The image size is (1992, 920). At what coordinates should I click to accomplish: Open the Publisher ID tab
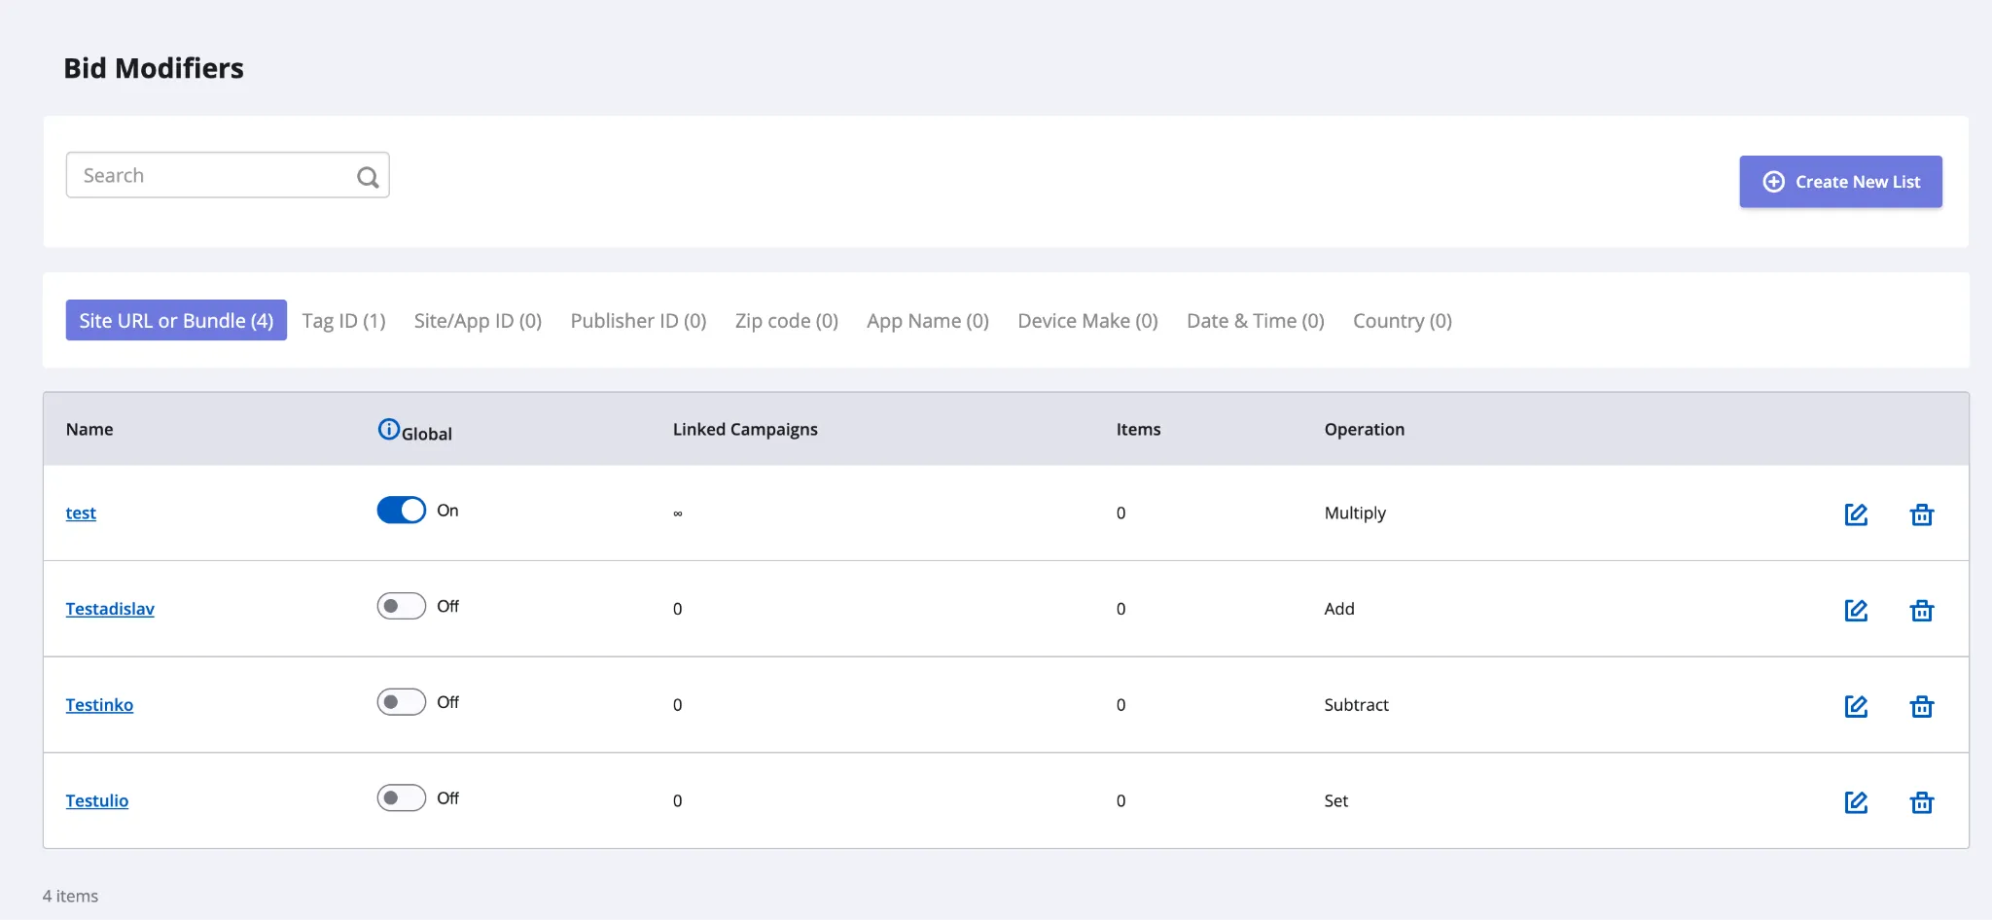tap(638, 320)
